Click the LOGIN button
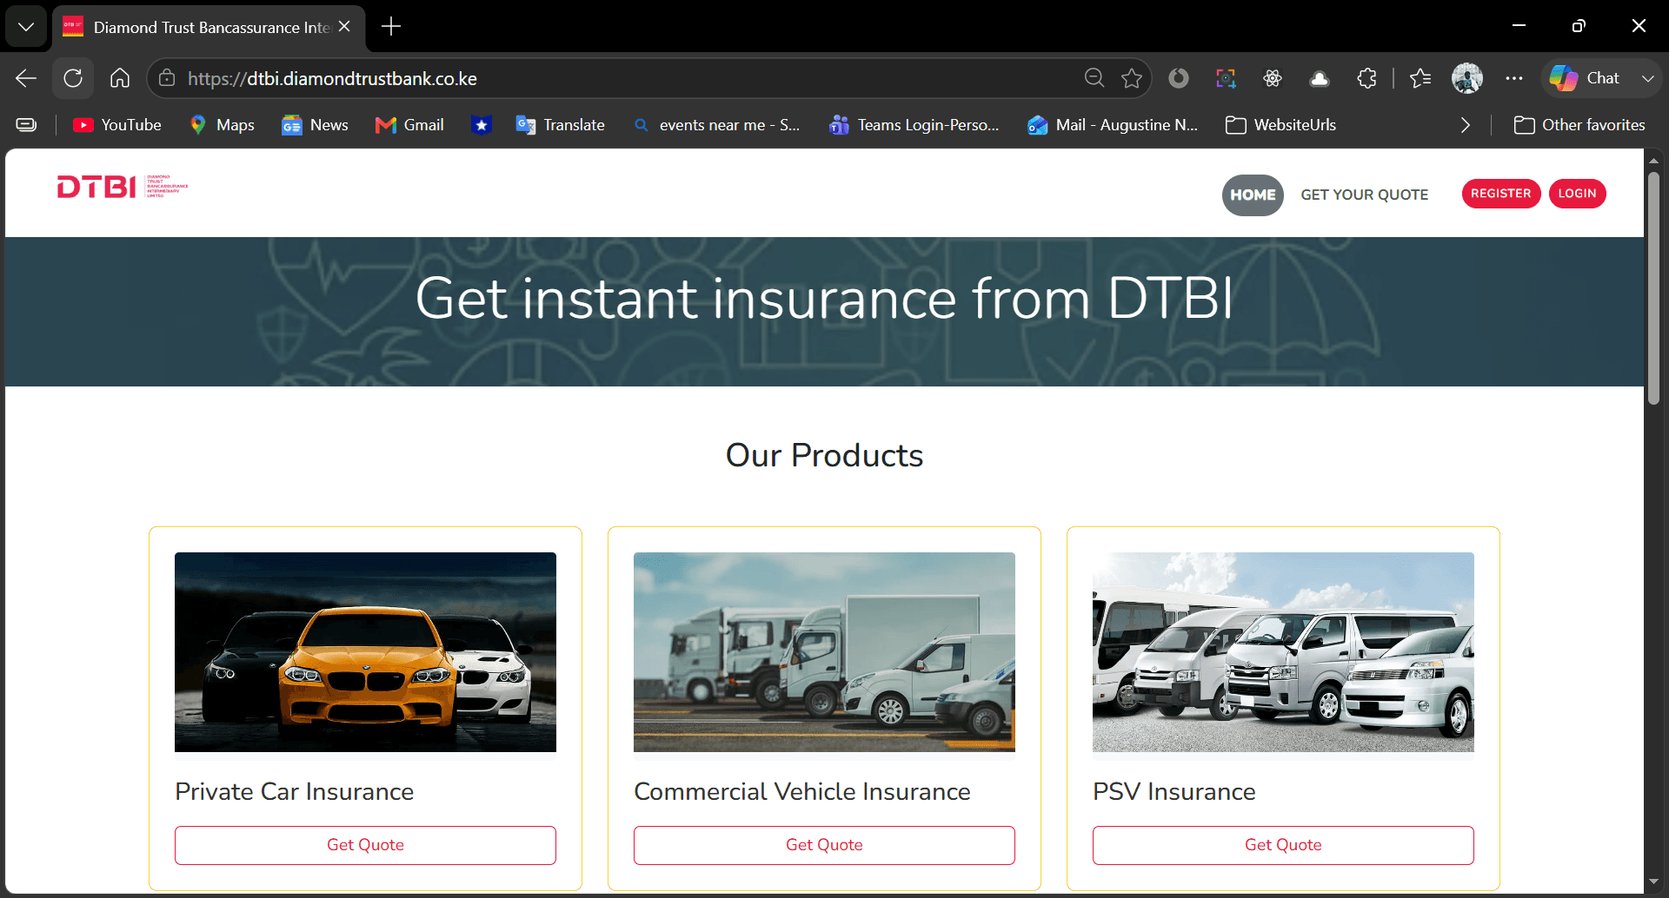This screenshot has width=1669, height=898. coord(1577,194)
